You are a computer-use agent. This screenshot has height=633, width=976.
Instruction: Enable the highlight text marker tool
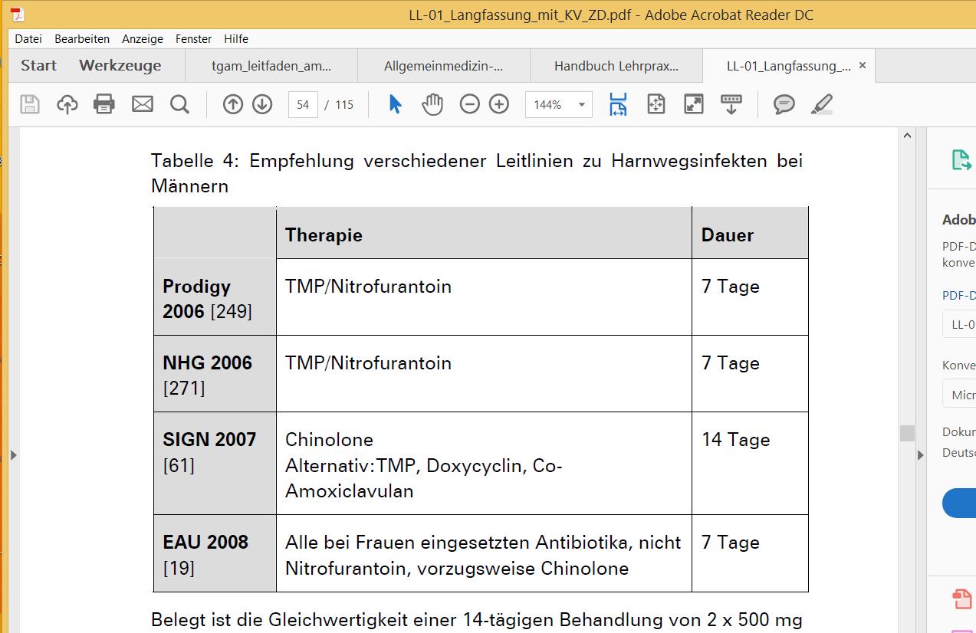pos(821,104)
